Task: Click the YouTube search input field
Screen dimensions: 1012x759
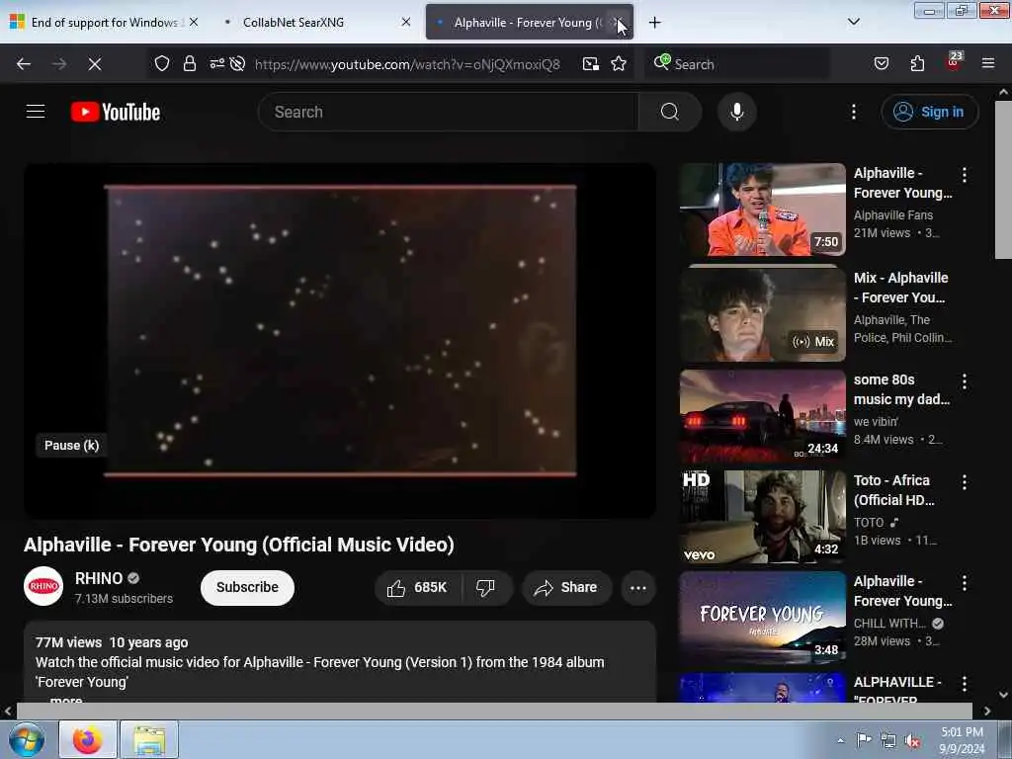Action: (448, 112)
